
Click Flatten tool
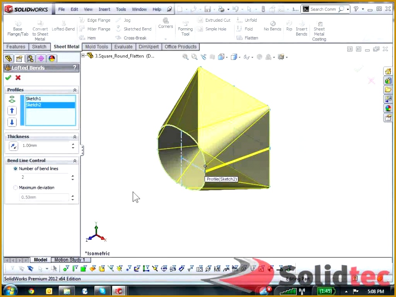(247, 38)
